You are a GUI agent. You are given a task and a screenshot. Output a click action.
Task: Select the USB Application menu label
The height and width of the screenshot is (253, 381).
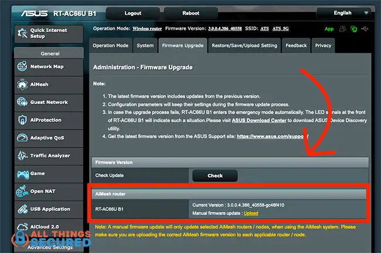[50, 209]
